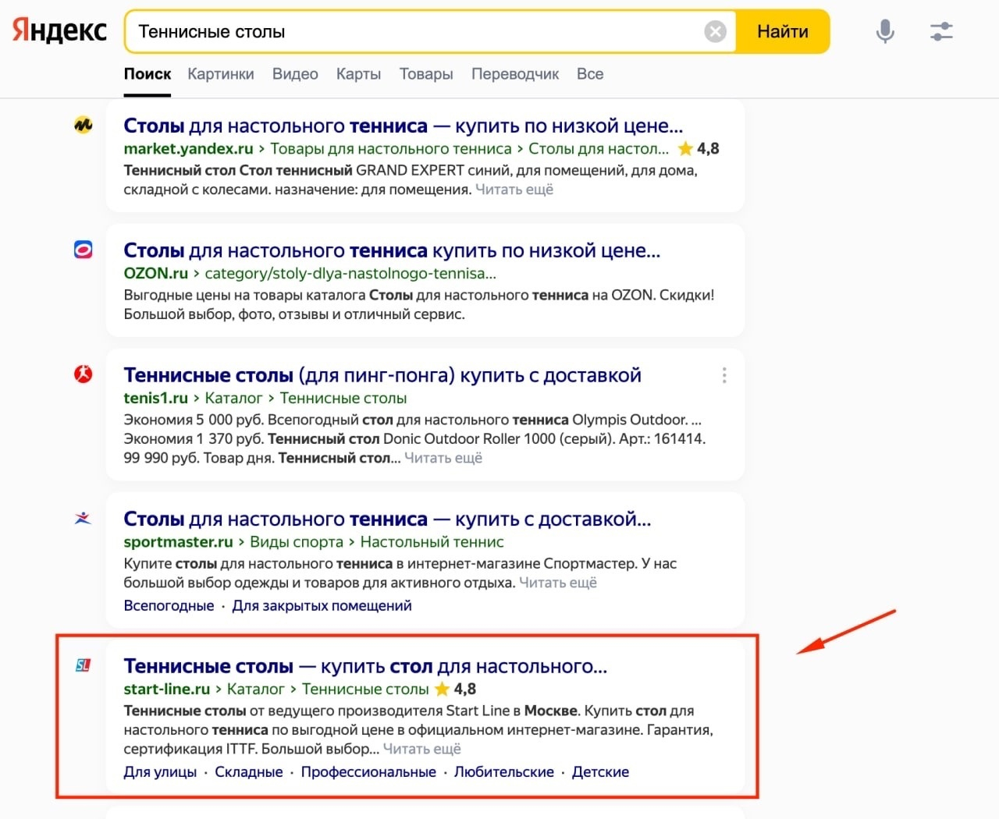Open the OZON.ru result title link
This screenshot has height=819, width=999.
coord(392,250)
